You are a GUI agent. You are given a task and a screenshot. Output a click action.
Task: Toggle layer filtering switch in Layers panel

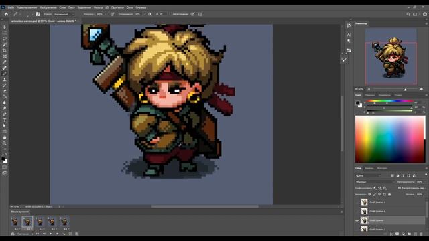click(426, 175)
